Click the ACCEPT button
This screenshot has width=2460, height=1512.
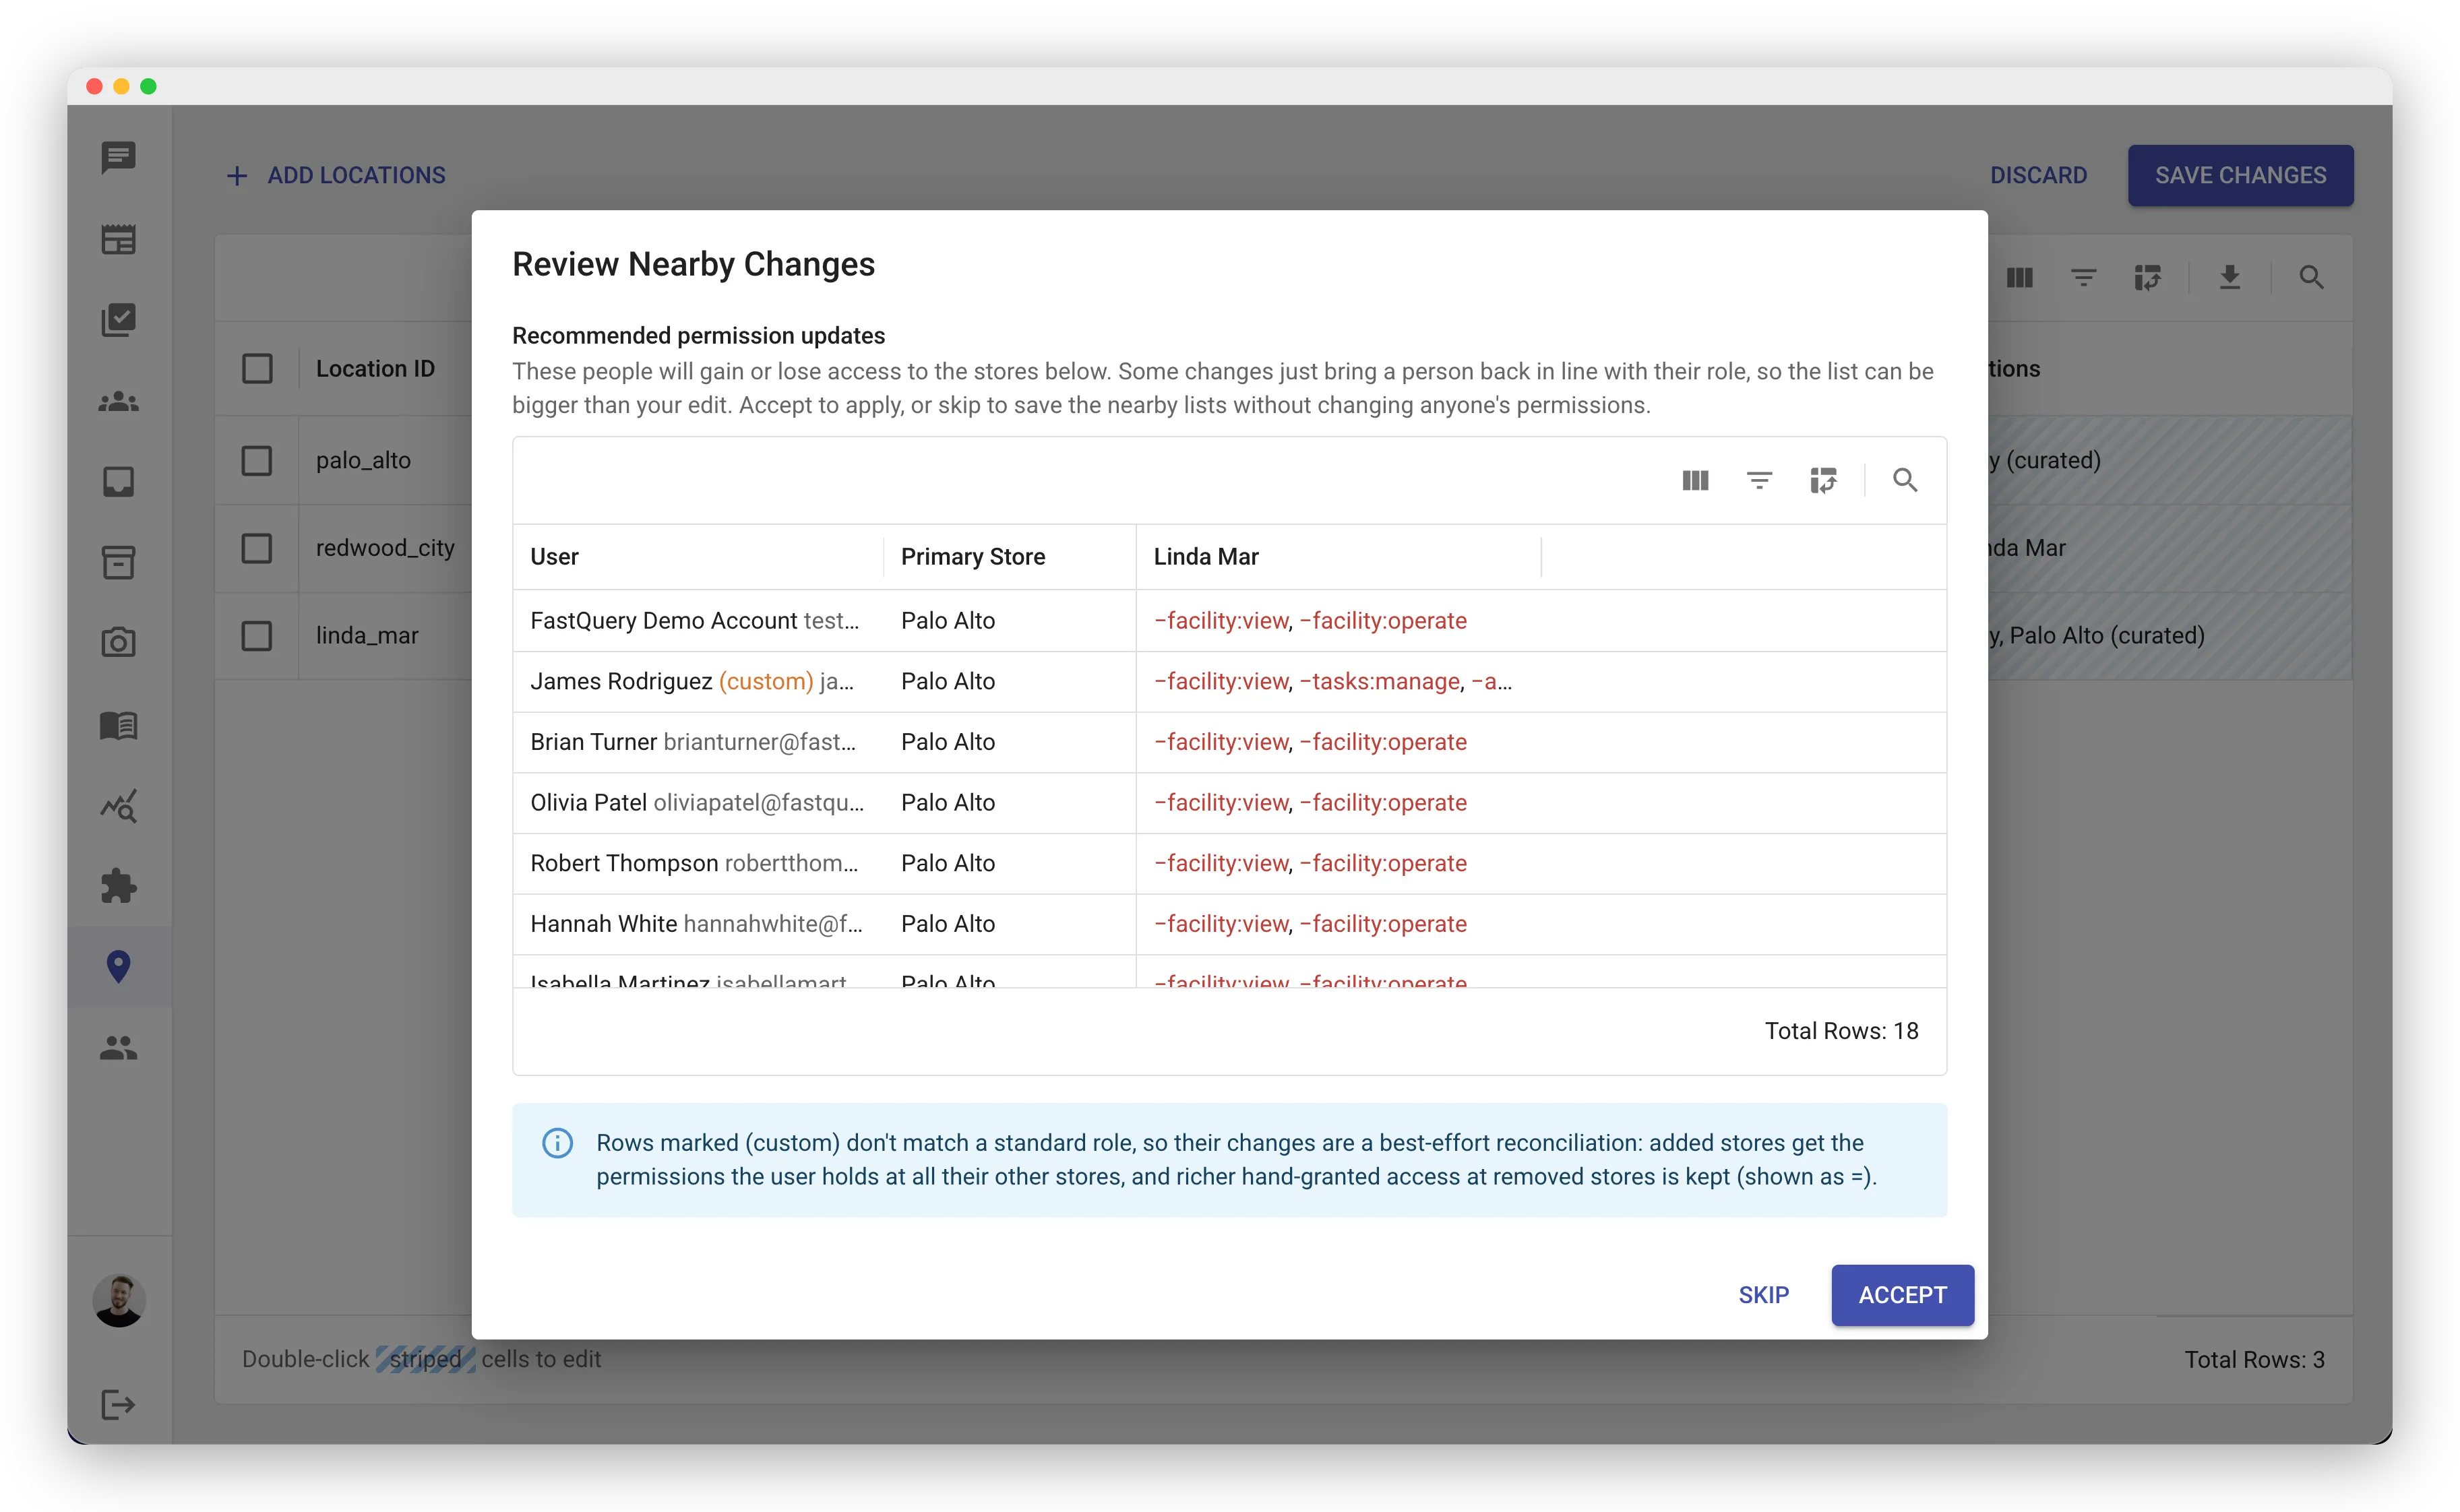click(x=1902, y=1295)
